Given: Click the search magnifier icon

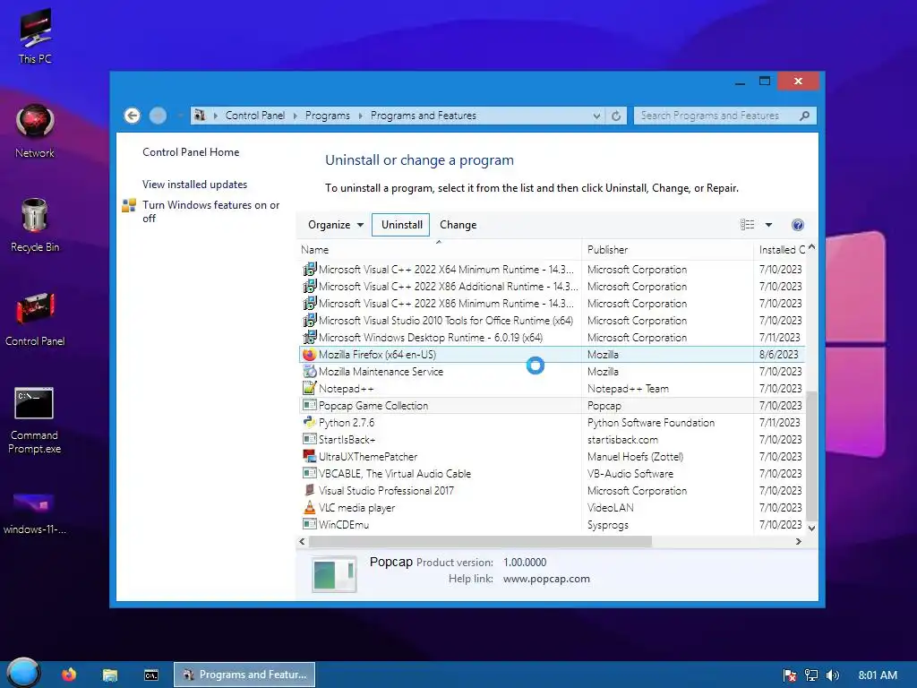Looking at the screenshot, I should [x=805, y=116].
